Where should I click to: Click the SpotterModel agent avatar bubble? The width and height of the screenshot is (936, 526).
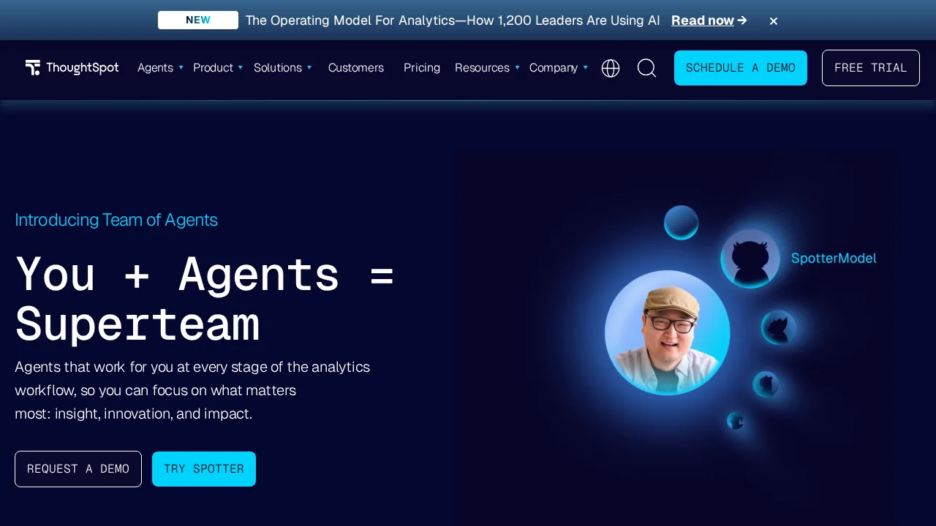tap(750, 258)
